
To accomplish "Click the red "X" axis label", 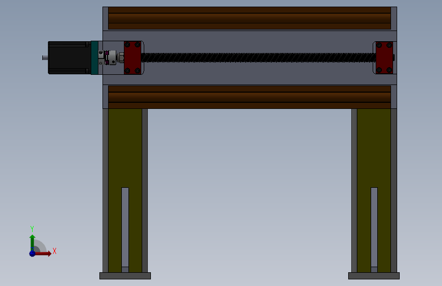I will (x=55, y=251).
